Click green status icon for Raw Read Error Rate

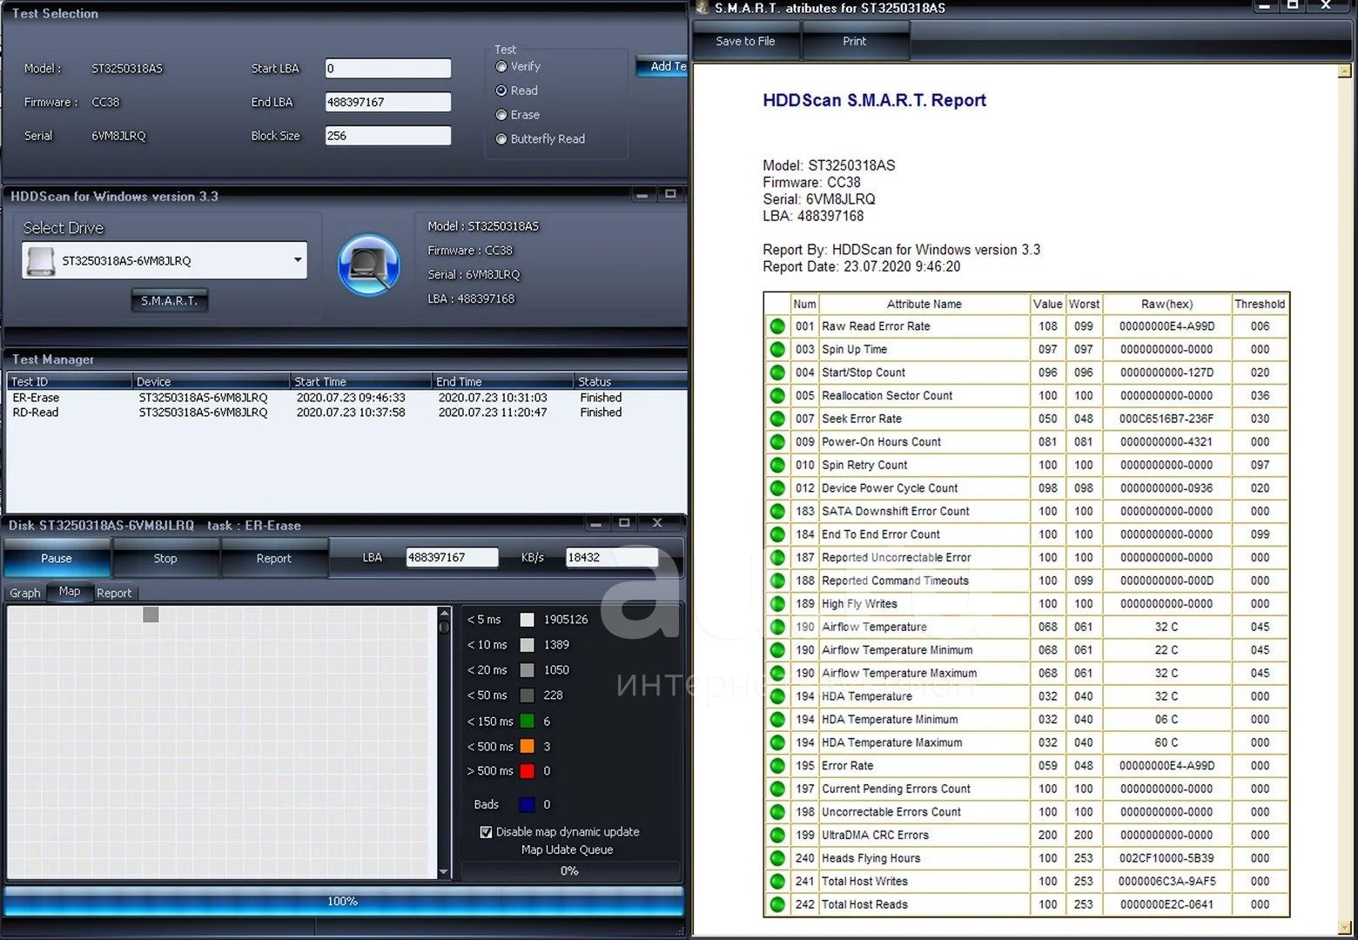[776, 326]
